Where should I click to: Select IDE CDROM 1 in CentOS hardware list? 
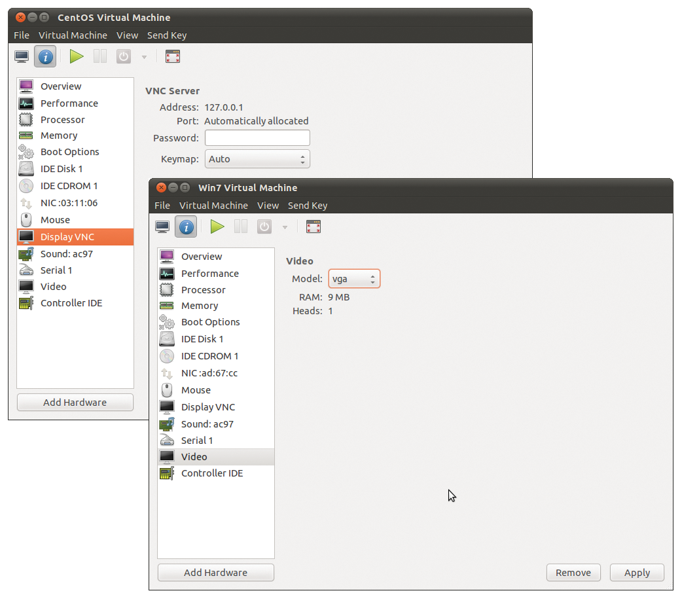click(x=75, y=186)
